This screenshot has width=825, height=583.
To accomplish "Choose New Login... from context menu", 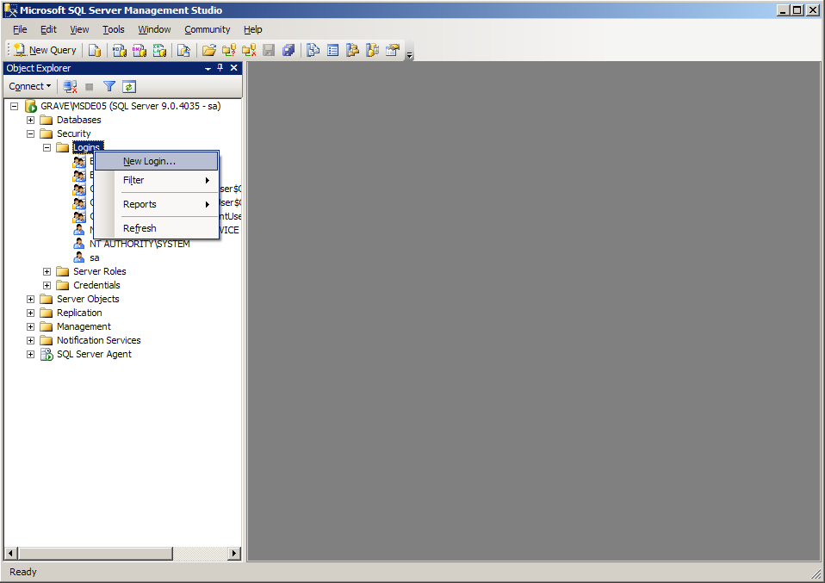I will pos(149,161).
